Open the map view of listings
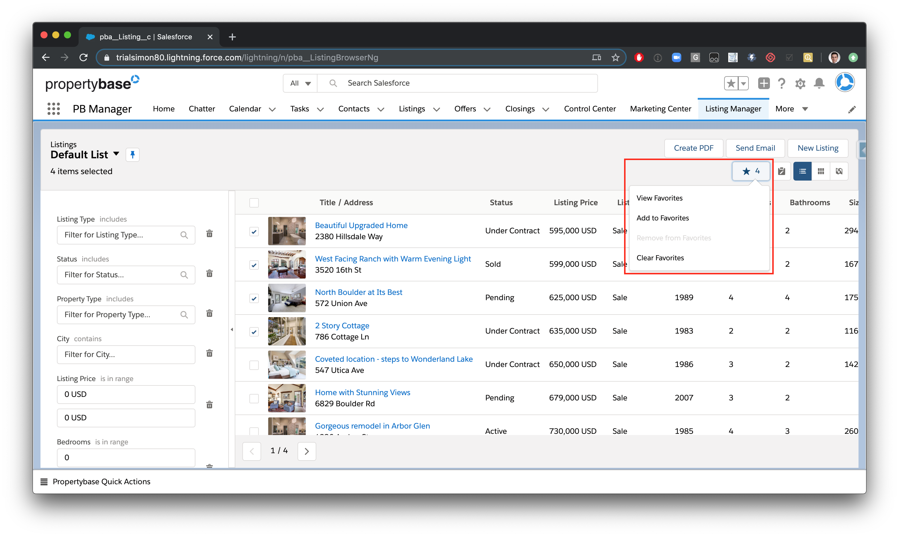This screenshot has width=899, height=537. 839,171
